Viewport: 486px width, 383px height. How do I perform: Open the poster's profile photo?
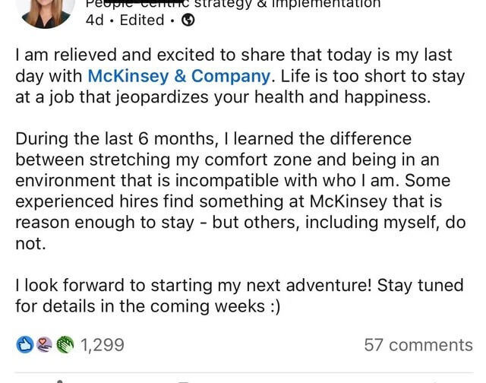(46, 13)
